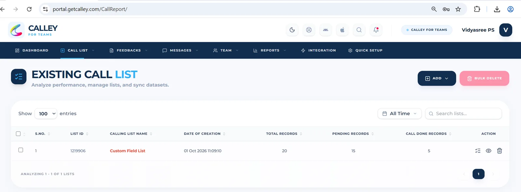Open site information icon in address bar
The height and width of the screenshot is (192, 521).
point(46,9)
